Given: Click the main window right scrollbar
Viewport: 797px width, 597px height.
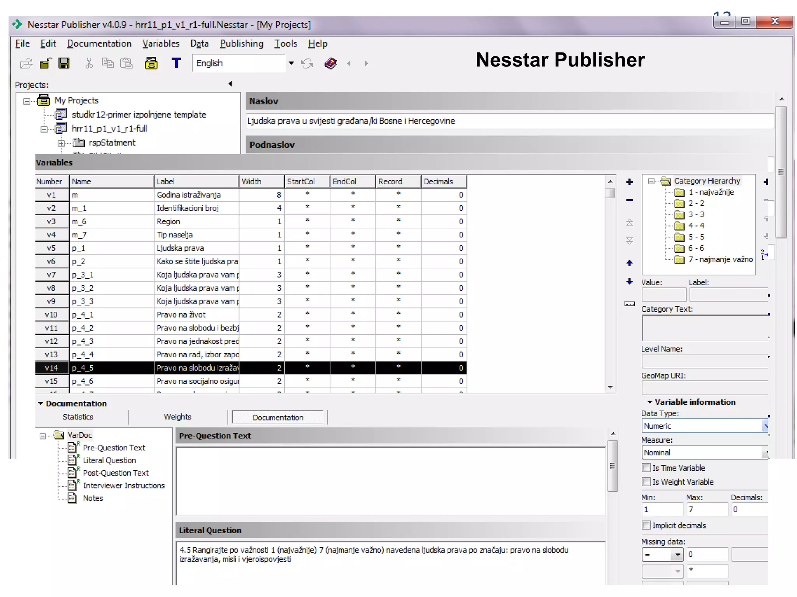Looking at the screenshot, I should [x=781, y=173].
